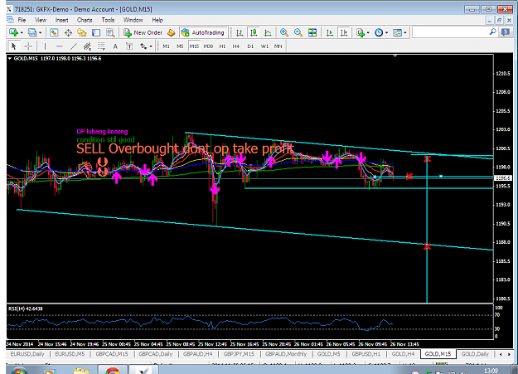Click the Profiles icon
Viewport: 518px width, 374px height.
click(32, 32)
